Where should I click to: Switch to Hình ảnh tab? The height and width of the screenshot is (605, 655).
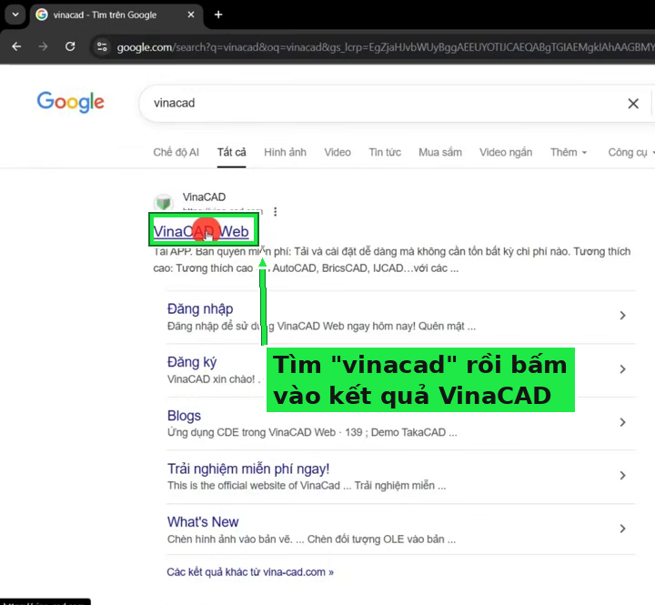tap(285, 152)
